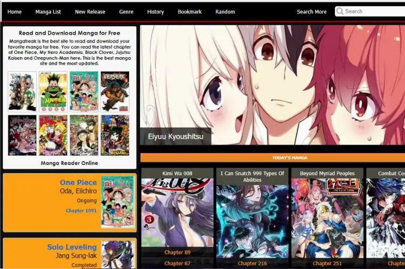Open the Genre menu
Image resolution: width=405 pixels, height=269 pixels.
[x=126, y=12]
